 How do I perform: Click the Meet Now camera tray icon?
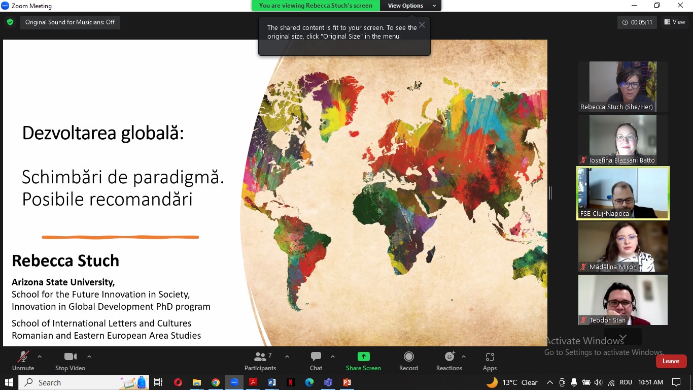coord(562,382)
